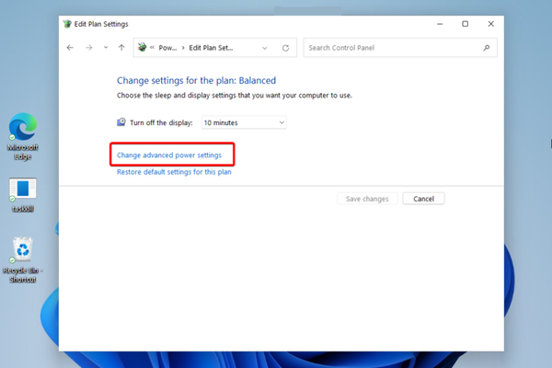
Task: Open Microsoft Edge desktop shortcut
Action: point(22,133)
